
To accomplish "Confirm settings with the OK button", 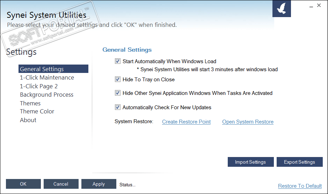I will coord(23,184).
